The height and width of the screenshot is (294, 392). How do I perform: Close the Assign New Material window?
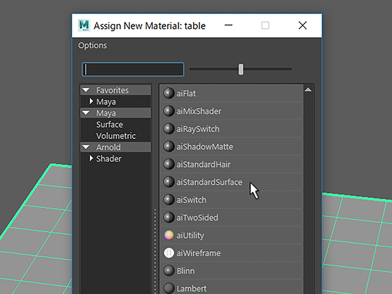[303, 25]
